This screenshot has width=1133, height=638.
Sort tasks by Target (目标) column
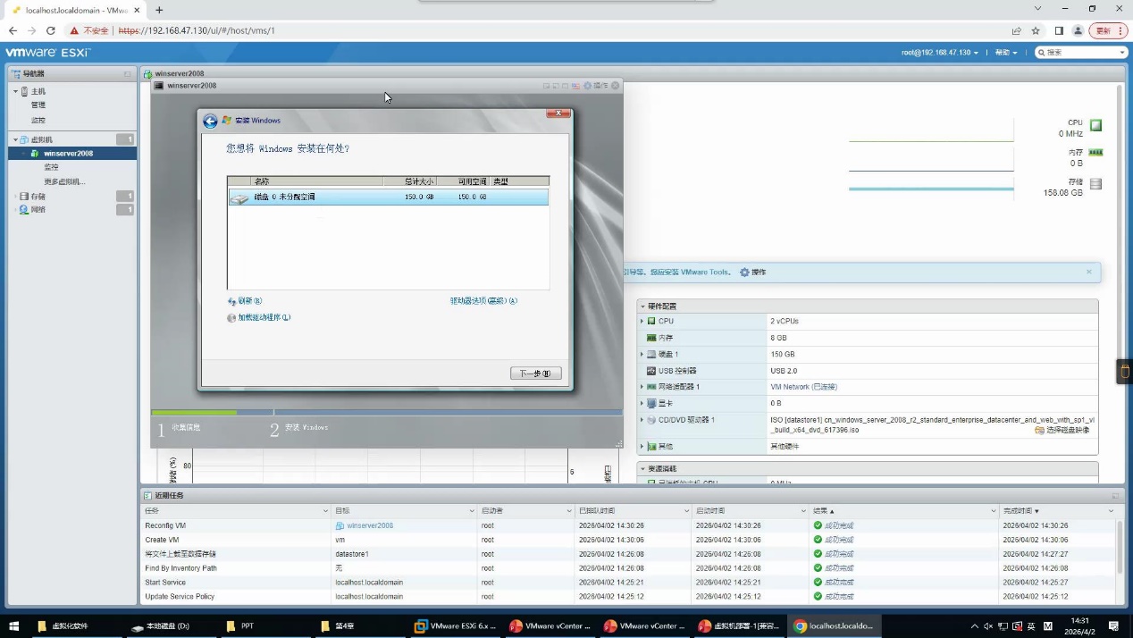405,510
